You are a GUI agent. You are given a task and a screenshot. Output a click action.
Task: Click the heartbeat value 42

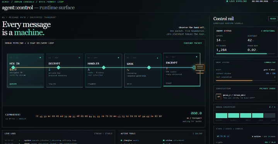click(250, 40)
